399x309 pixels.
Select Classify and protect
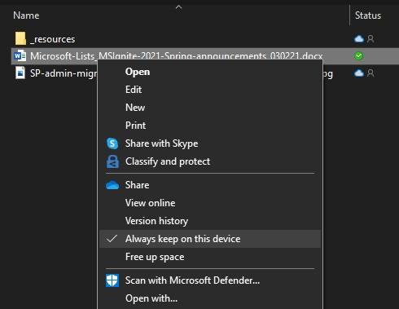click(210, 161)
